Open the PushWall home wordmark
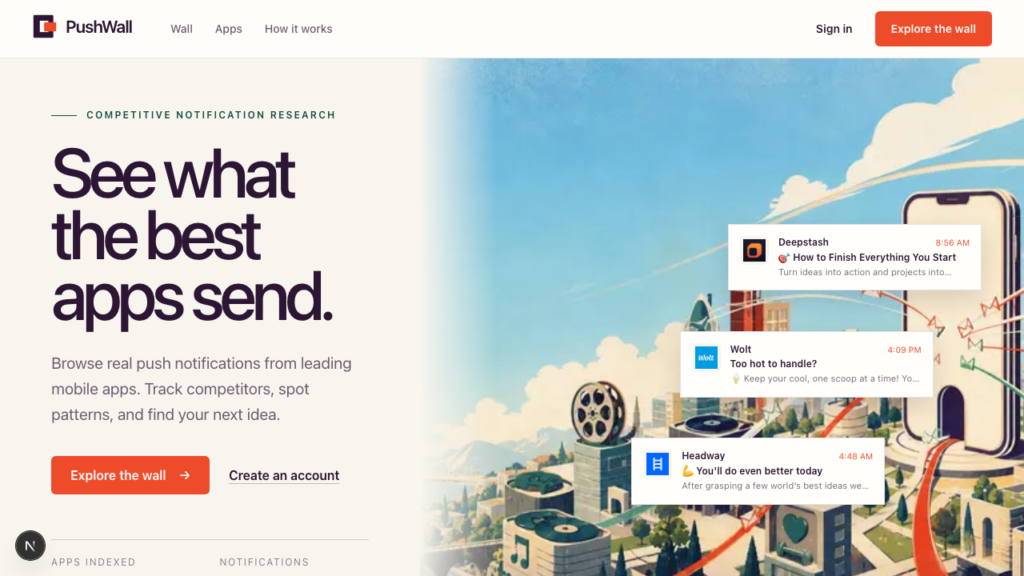Image resolution: width=1024 pixels, height=576 pixels. [x=99, y=27]
